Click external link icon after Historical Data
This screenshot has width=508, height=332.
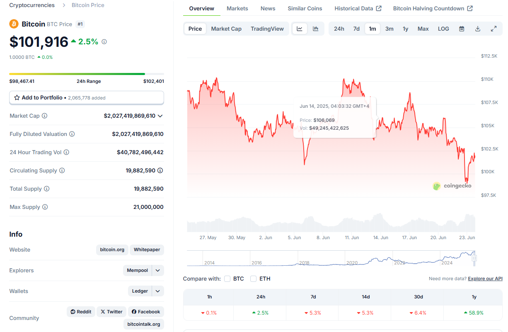coord(379,8)
